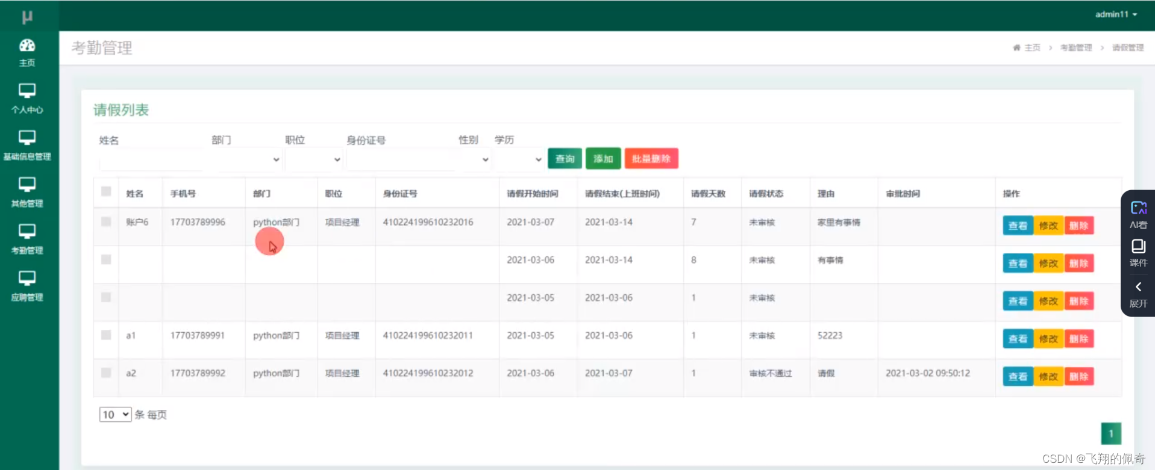Click the red 批量删除 button
Viewport: 1155px width, 470px height.
[x=651, y=158]
